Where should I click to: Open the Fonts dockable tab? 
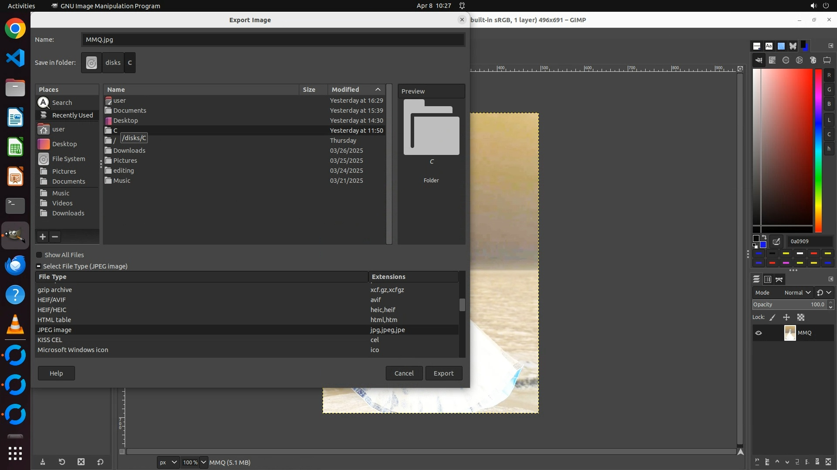pos(769,46)
